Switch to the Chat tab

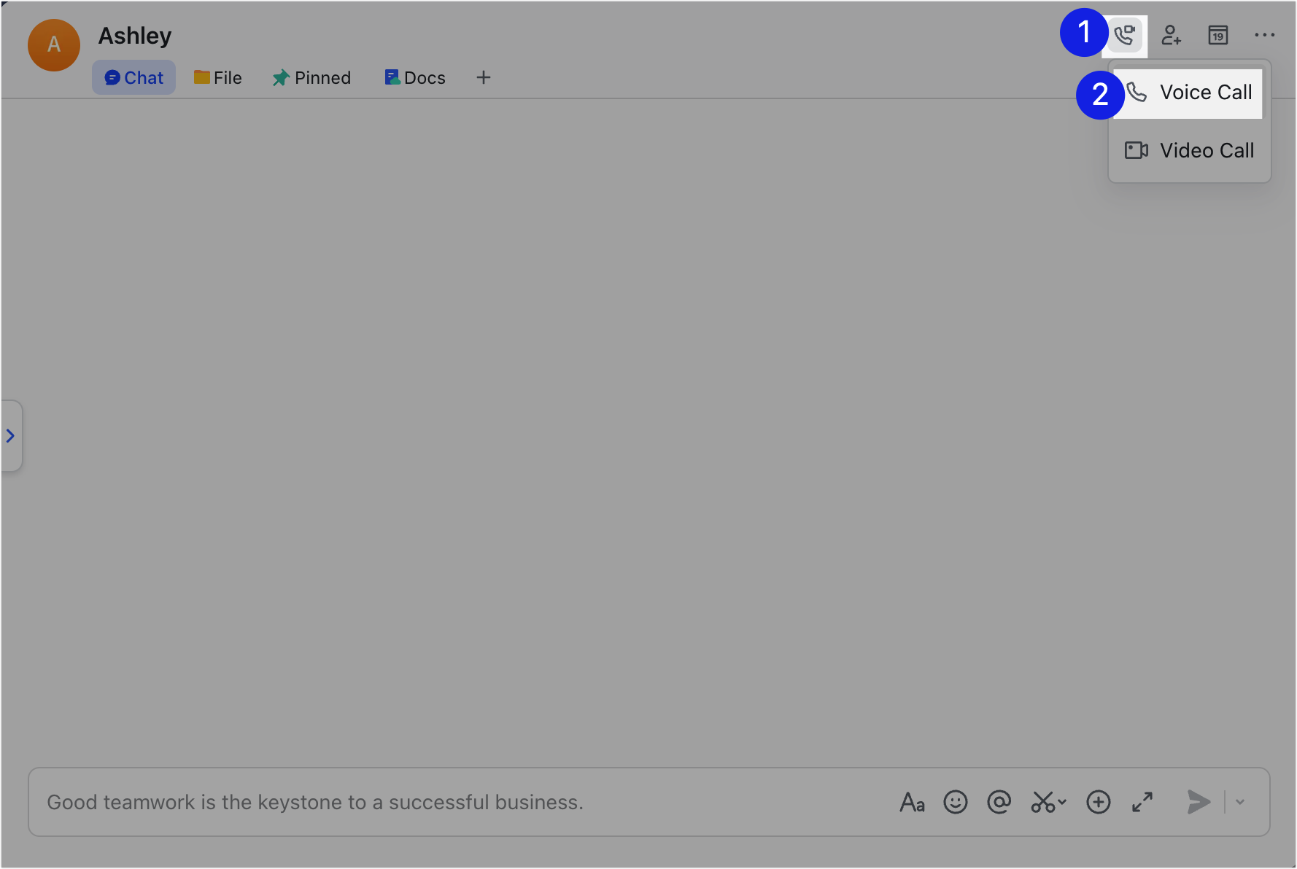(133, 78)
